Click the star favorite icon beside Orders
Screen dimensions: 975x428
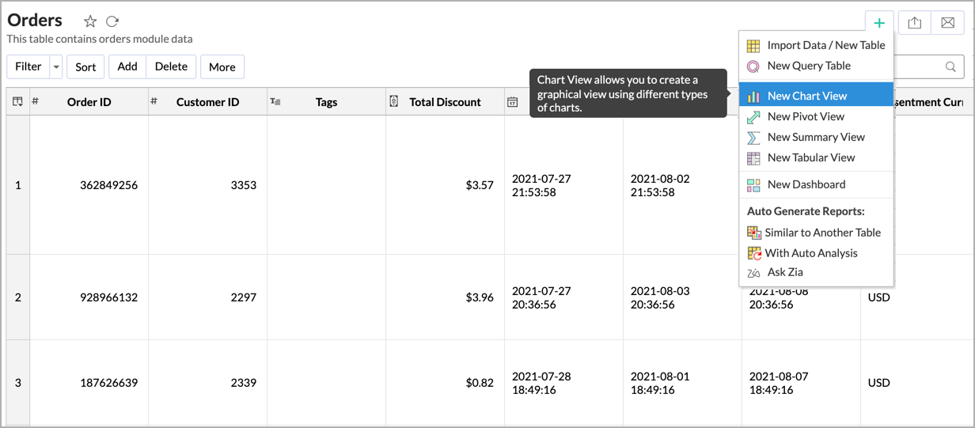tap(90, 22)
